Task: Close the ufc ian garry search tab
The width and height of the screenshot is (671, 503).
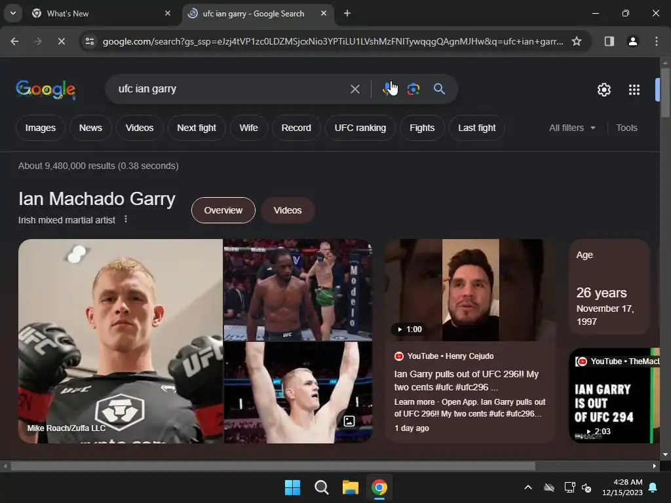Action: (x=324, y=13)
